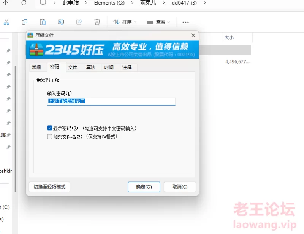Click the computer monitor icon in address bar

click(x=43, y=3)
